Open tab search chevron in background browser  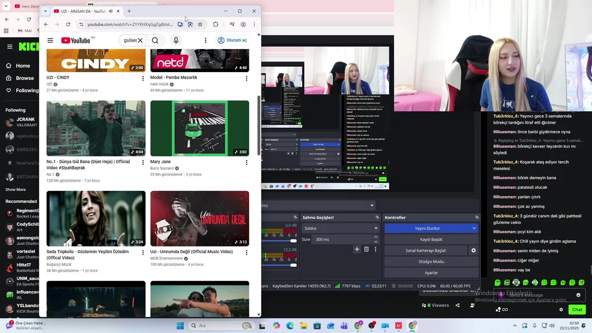6,6
